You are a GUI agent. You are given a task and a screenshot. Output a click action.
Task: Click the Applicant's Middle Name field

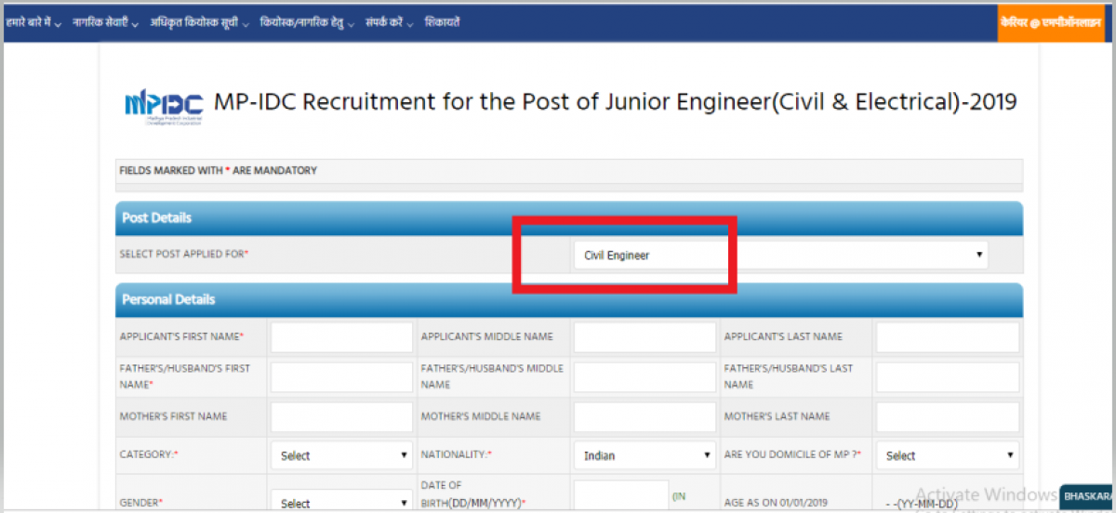click(x=644, y=336)
